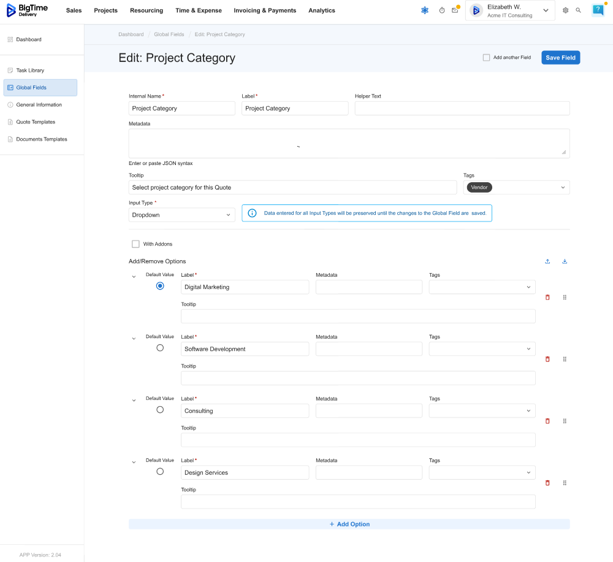Screen dimensions: 613x562
Task: Click the Add Option button
Action: (349, 525)
